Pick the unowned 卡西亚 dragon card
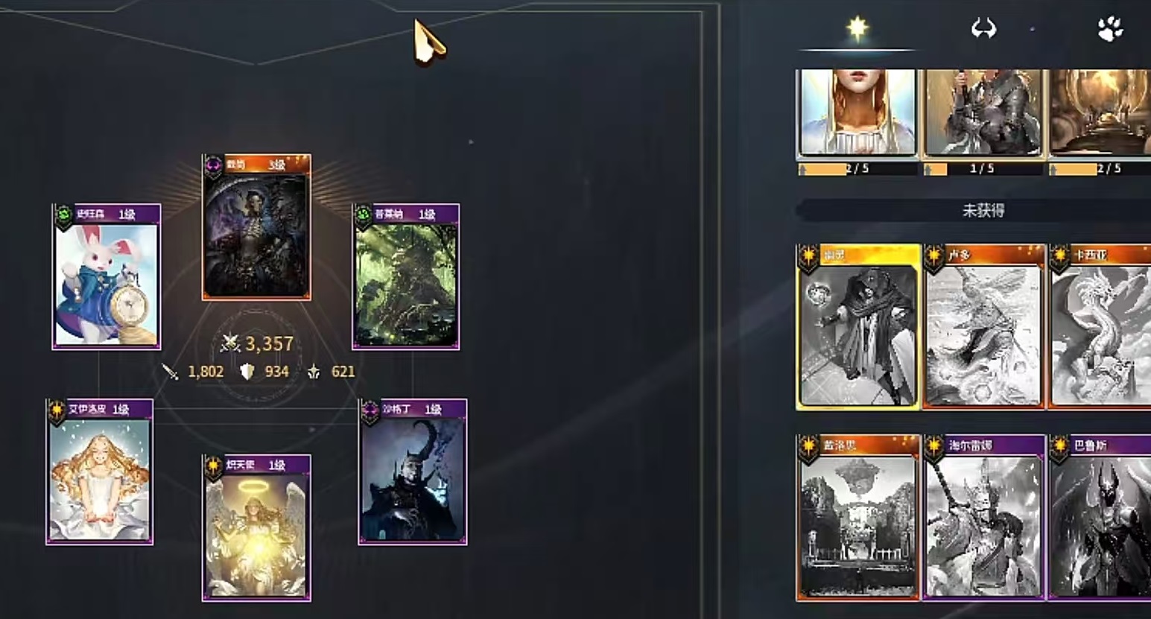Image resolution: width=1151 pixels, height=619 pixels. coord(1100,327)
